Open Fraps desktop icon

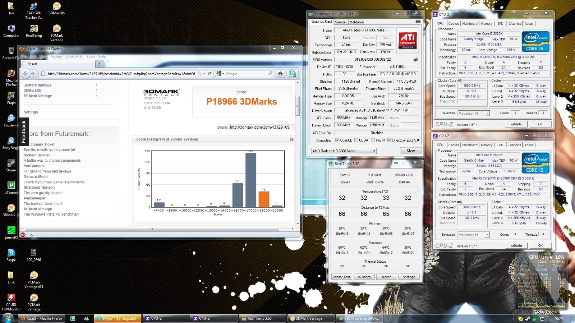tap(11, 98)
